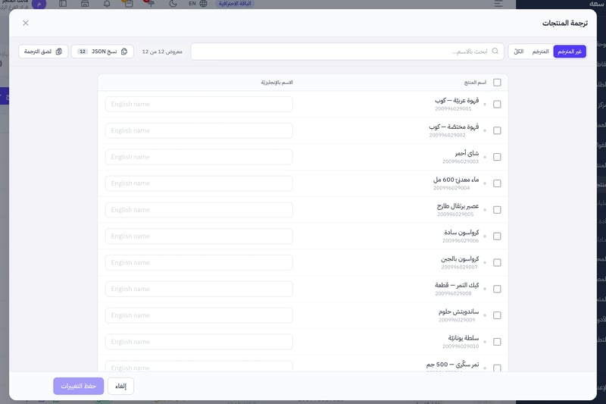Click إلغاء cancel button
Viewport: 606px width, 404px height.
coord(120,386)
